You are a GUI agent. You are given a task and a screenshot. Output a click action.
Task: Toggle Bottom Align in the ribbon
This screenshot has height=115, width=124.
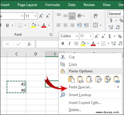click(72, 16)
